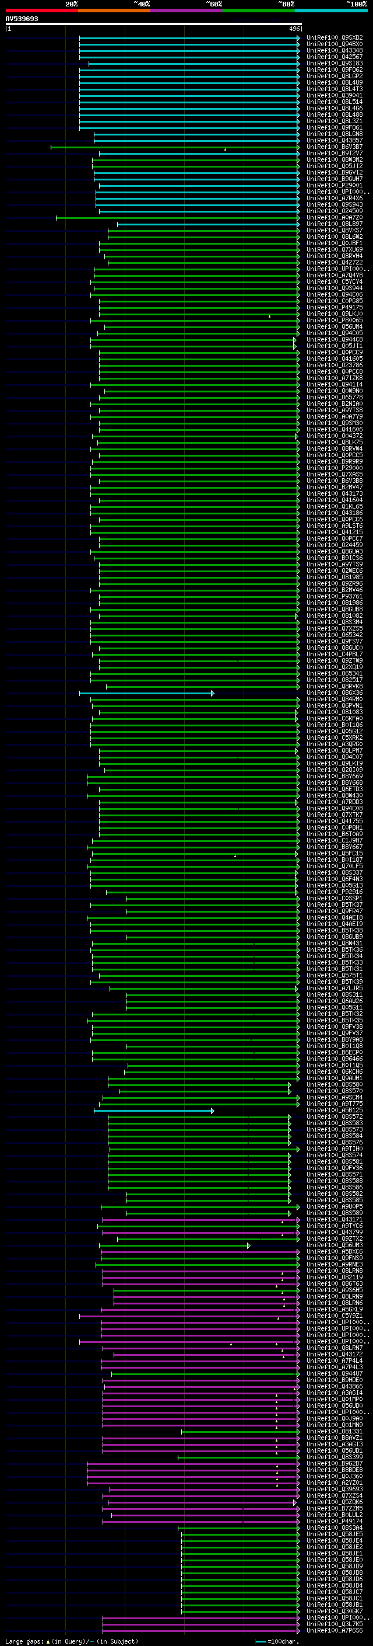Screen dimensions: 373x1646
Task: Select the UniRef100_Q9FQ61 label
Action: pos(335,128)
